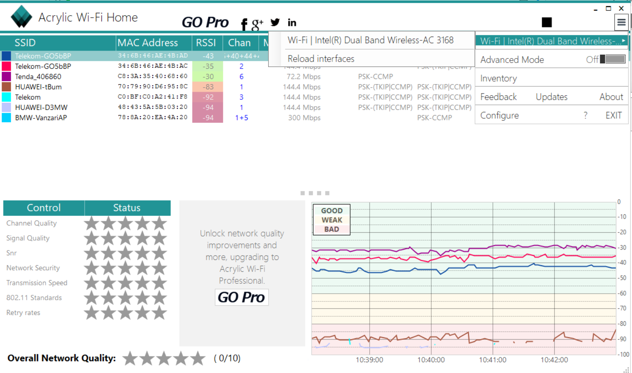This screenshot has height=373, width=632.
Task: Click the purple swatch for Tenda_406860
Action: (x=7, y=76)
